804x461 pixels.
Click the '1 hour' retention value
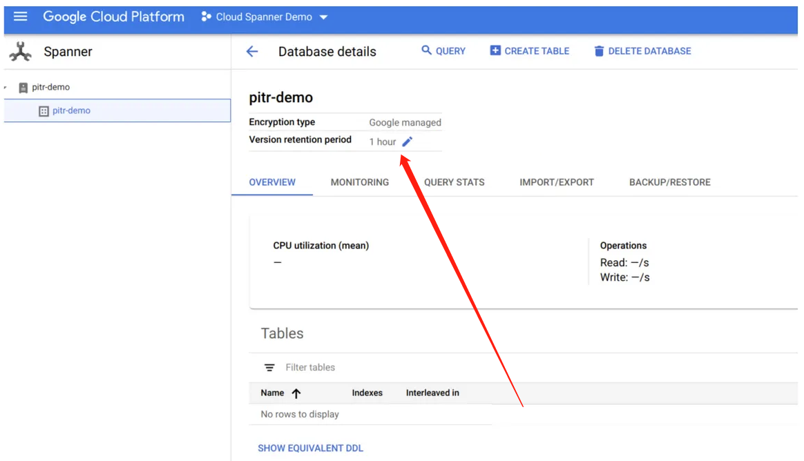pyautogui.click(x=383, y=142)
